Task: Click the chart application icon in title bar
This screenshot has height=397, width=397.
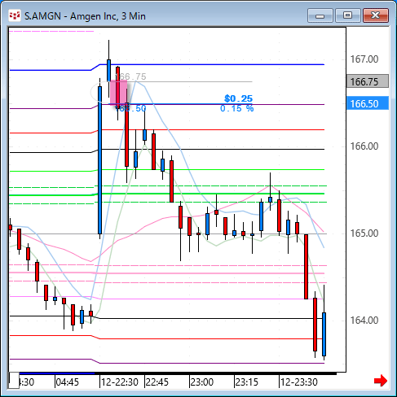Action: pyautogui.click(x=15, y=15)
